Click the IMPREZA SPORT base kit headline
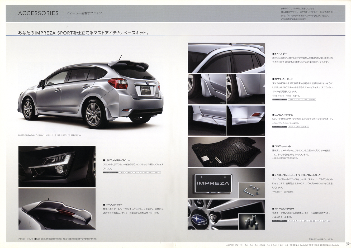Viewport: 351px width, 248px height. [x=83, y=33]
